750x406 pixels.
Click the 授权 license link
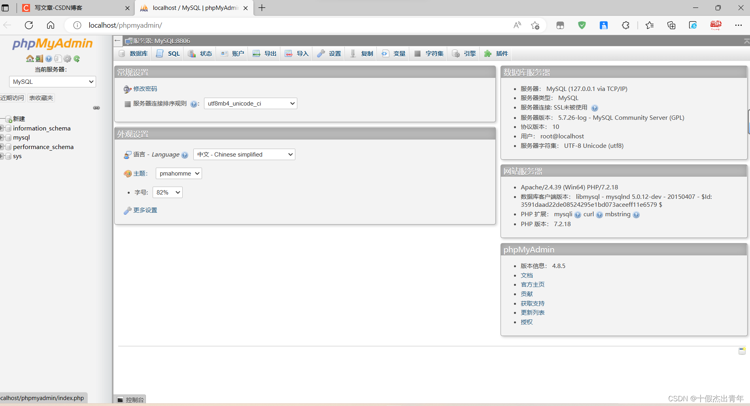click(x=527, y=322)
